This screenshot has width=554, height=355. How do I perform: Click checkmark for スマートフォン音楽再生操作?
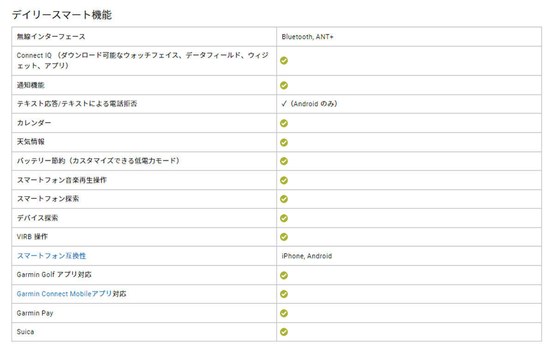[x=284, y=180]
